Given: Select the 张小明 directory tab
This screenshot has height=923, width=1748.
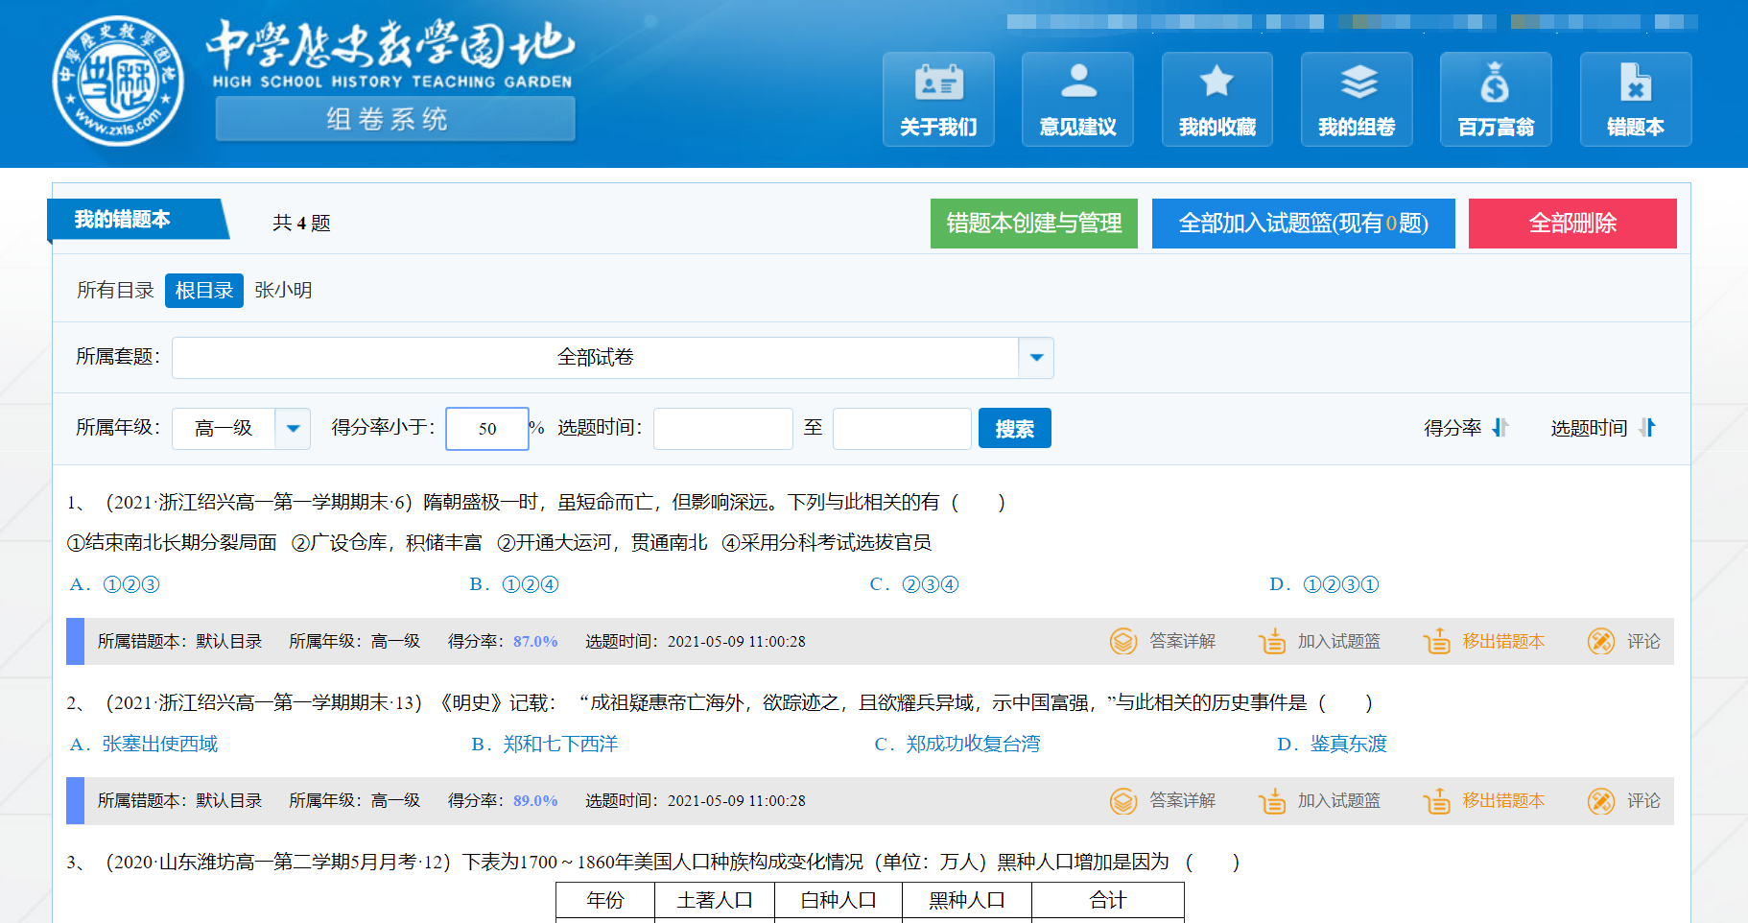Looking at the screenshot, I should coord(283,291).
